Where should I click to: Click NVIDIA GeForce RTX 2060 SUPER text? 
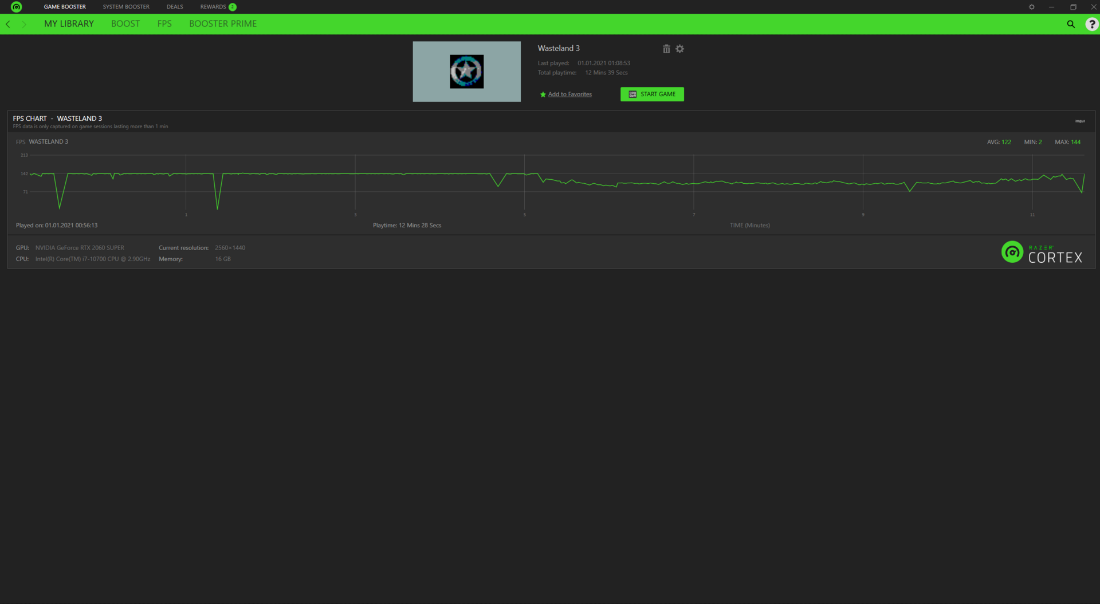pos(80,248)
